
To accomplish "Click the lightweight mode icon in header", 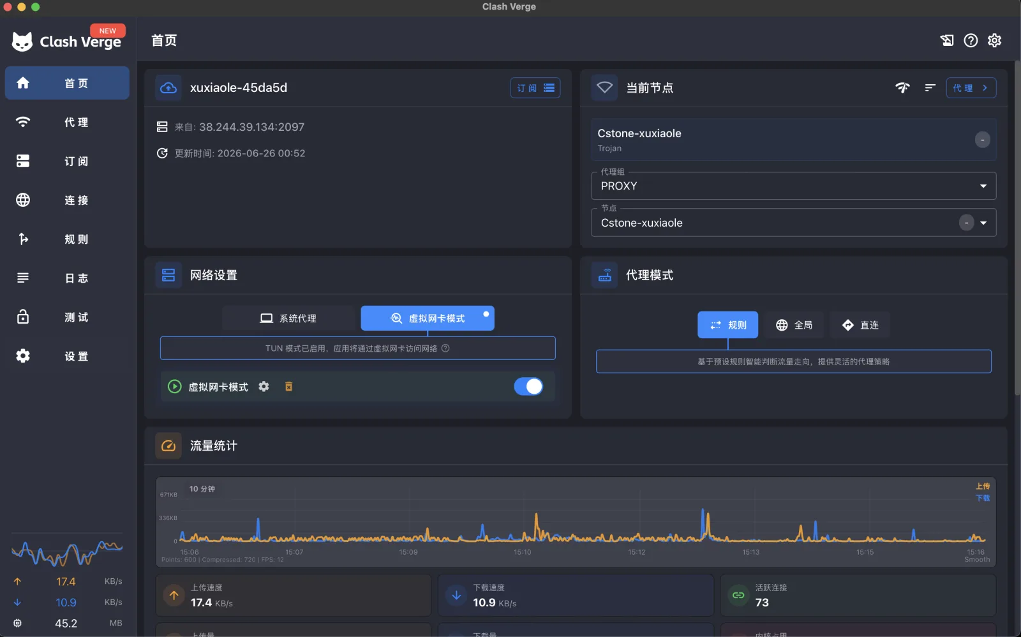I will [x=947, y=41].
